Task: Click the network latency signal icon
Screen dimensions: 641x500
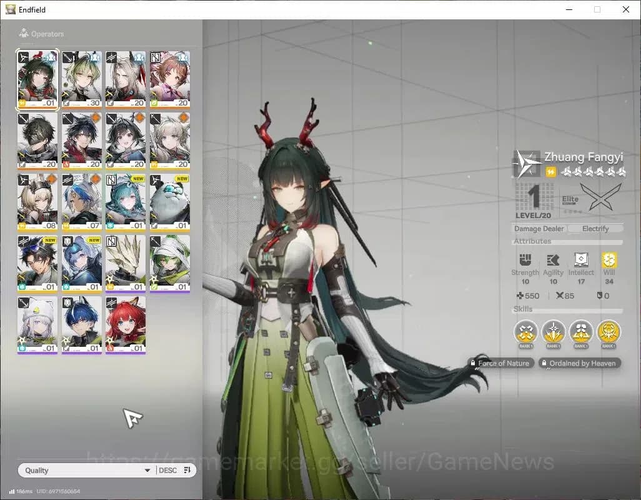Action: (x=12, y=491)
